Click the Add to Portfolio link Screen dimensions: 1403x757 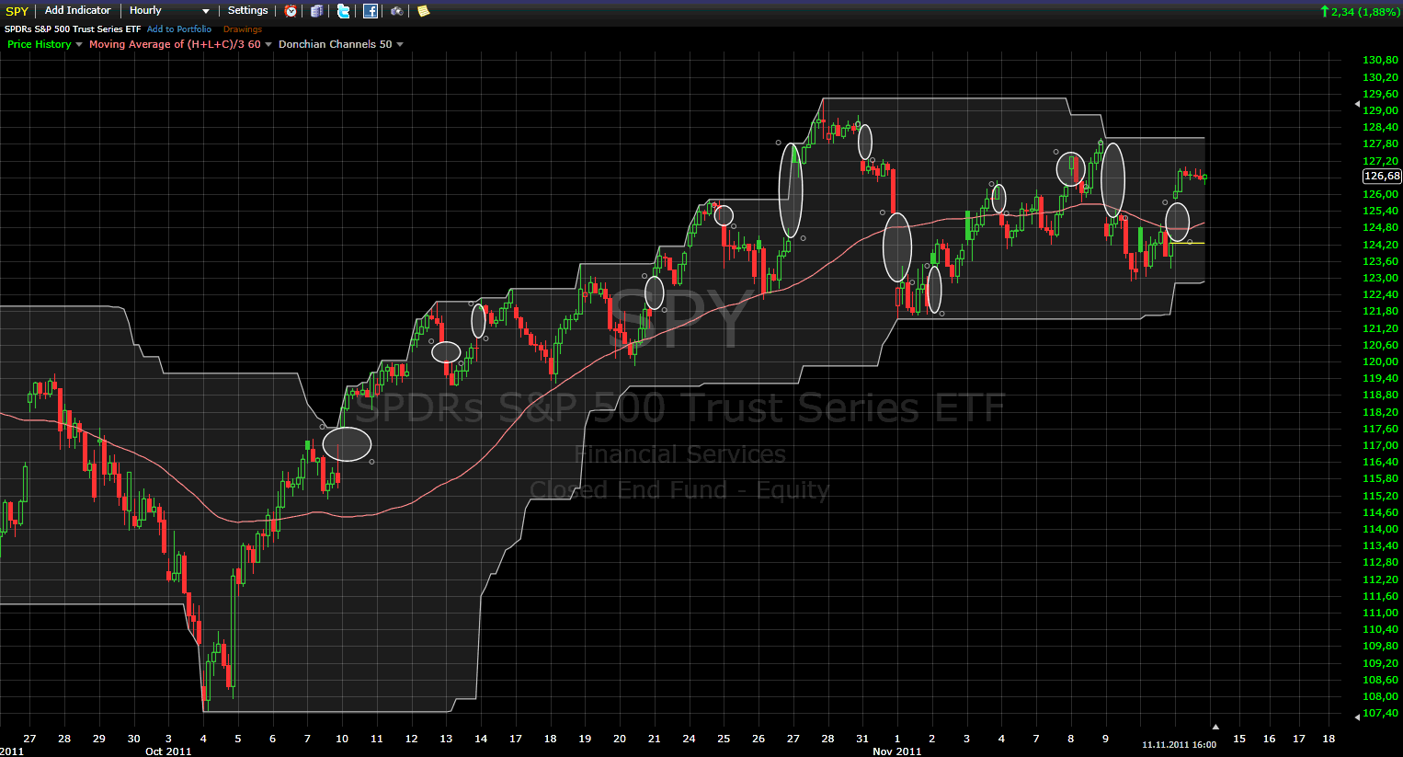[179, 29]
